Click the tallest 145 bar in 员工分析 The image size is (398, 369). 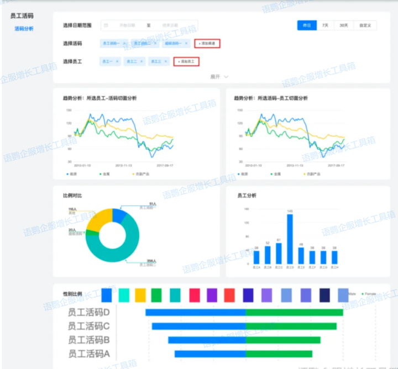coord(290,239)
